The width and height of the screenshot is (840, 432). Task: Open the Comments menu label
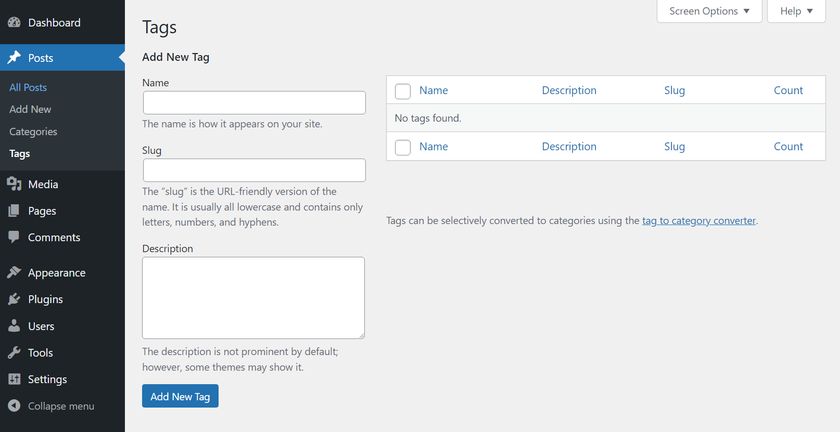click(x=54, y=238)
